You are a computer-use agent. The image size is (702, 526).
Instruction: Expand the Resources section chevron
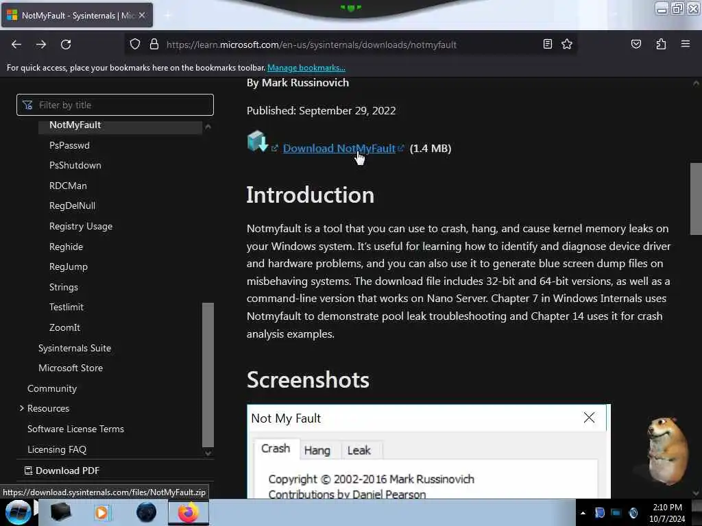click(x=21, y=408)
